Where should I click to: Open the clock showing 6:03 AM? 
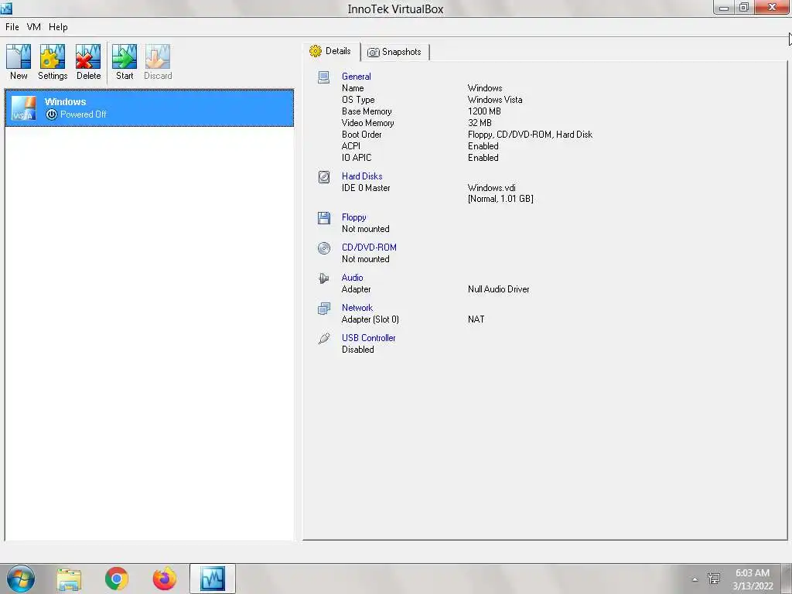(753, 579)
